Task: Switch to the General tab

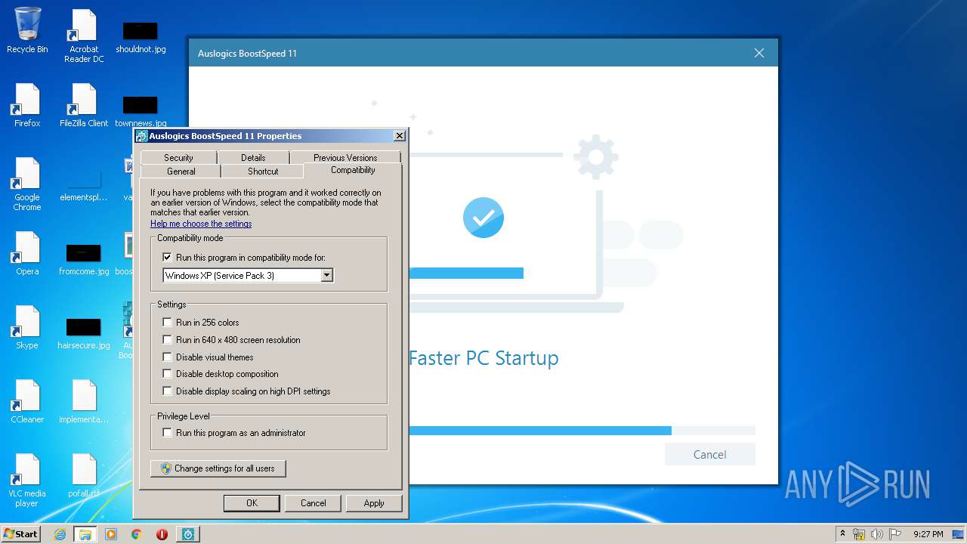Action: click(181, 172)
